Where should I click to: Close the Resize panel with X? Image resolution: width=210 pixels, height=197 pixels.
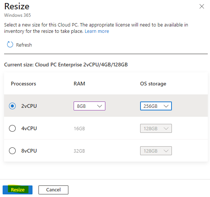201,6
